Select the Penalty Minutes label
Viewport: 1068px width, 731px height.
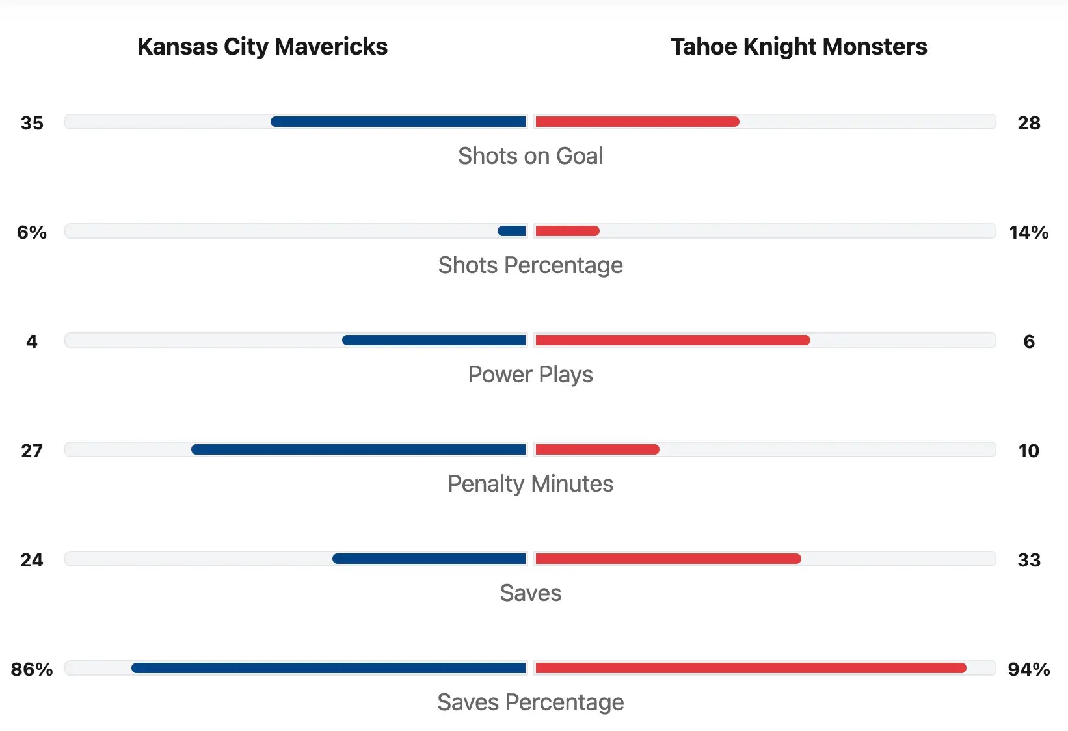530,484
